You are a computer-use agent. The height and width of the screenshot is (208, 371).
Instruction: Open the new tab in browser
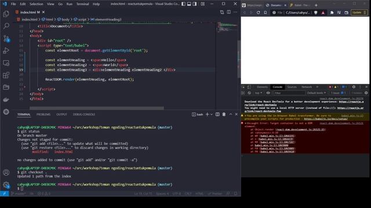[x=316, y=5]
